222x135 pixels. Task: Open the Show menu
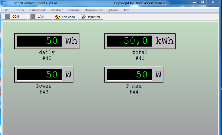[x=20, y=10]
